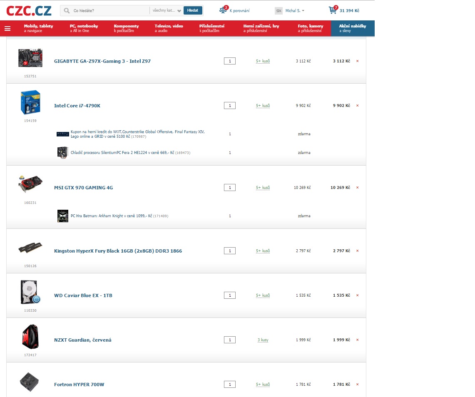
Task: Click the Hledat search button
Action: click(x=193, y=10)
